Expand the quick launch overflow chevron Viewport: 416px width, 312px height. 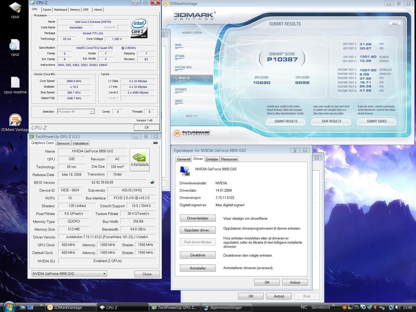[x=41, y=305]
